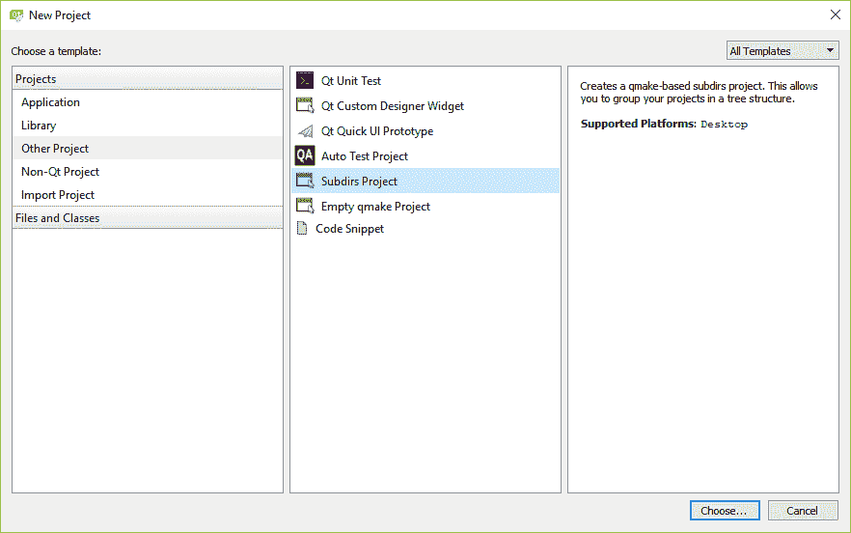The image size is (851, 533).
Task: Click the Qt Custom Designer Widget icon
Action: (305, 106)
